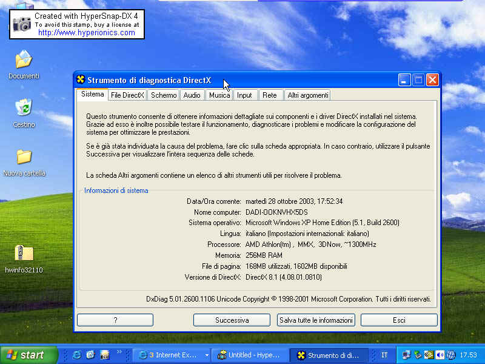Select the hwinfo32110 zip file icon
Image resolution: width=485 pixels, height=364 pixels.
(24, 254)
